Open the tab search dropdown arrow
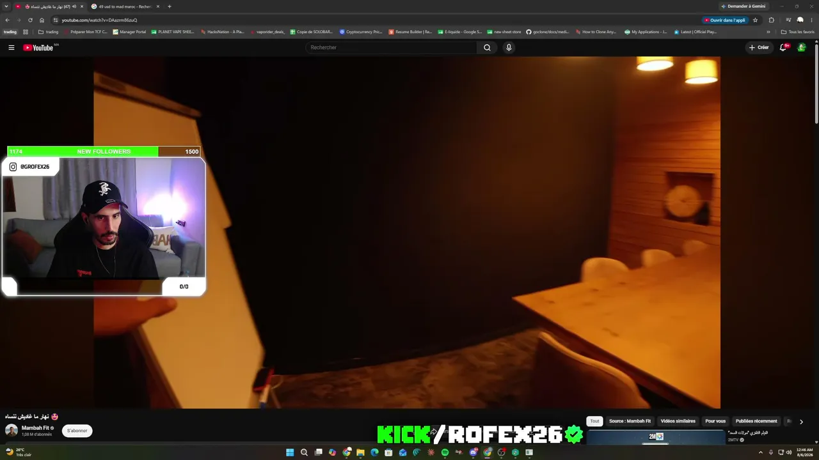This screenshot has height=460, width=819. (6, 6)
